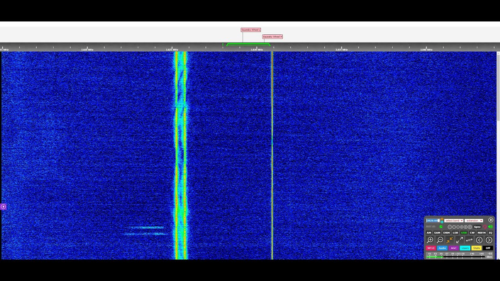This screenshot has width=500, height=281.
Task: Zoom to band with orange inward arrows
Action: [x=450, y=240]
